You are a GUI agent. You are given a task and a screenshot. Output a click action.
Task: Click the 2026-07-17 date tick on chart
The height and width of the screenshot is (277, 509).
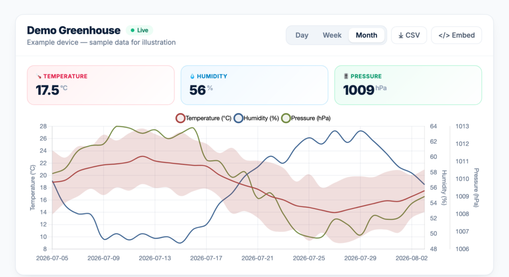tap(206, 258)
